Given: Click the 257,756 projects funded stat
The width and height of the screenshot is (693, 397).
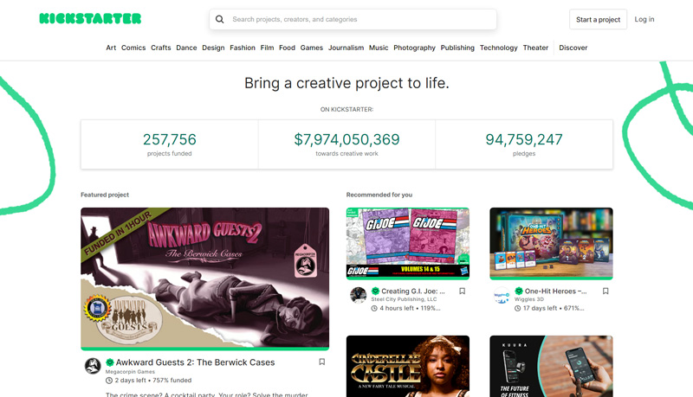Looking at the screenshot, I should point(170,144).
